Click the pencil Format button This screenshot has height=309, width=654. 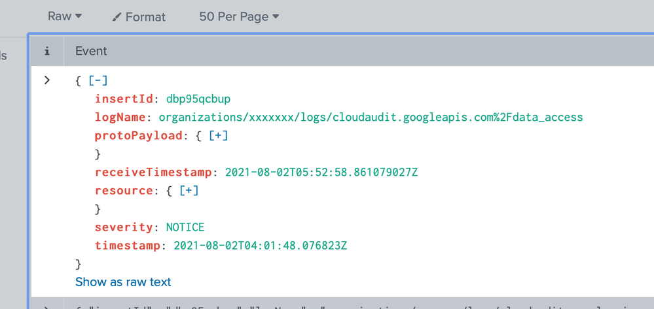(x=139, y=17)
